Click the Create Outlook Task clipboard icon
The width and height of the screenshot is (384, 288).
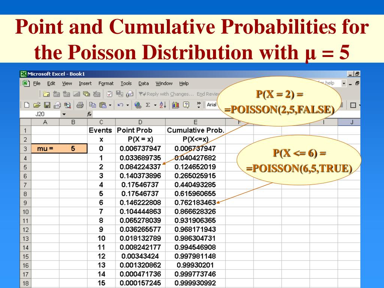point(109,94)
